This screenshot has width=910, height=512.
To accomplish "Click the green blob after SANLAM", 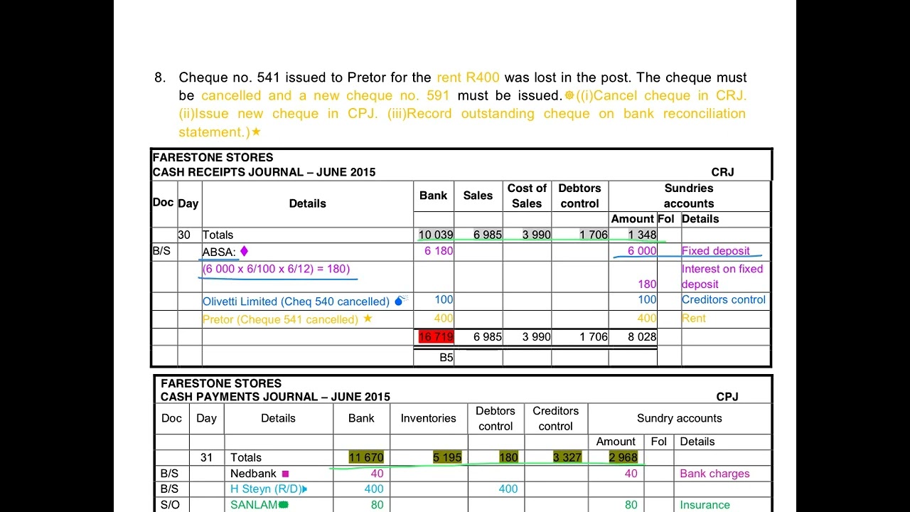I will [284, 505].
